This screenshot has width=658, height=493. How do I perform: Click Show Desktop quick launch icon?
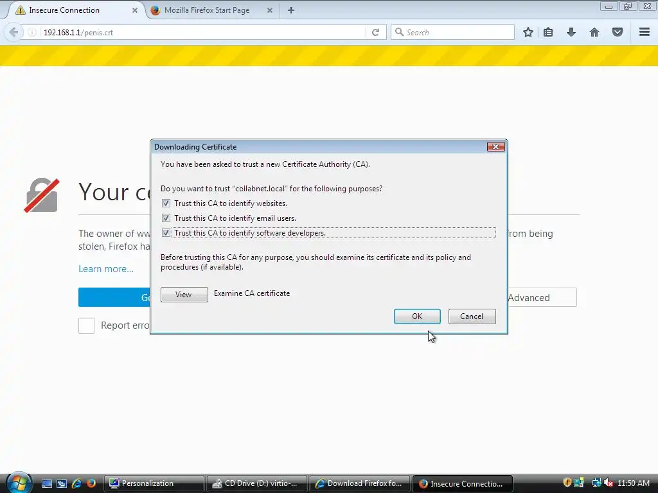(x=46, y=483)
